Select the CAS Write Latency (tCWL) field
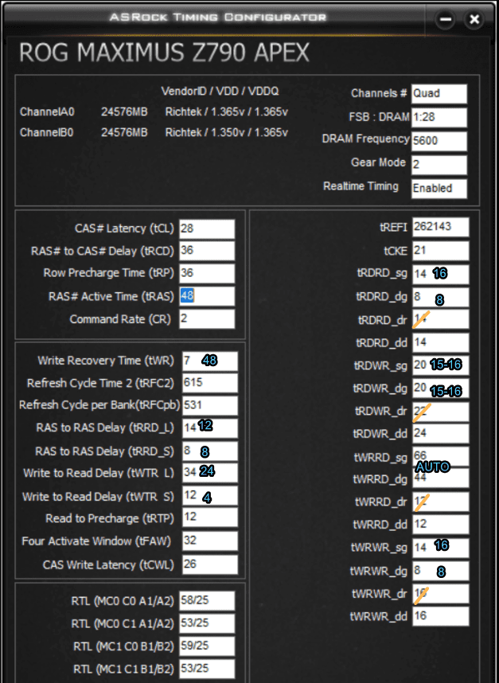 [210, 564]
